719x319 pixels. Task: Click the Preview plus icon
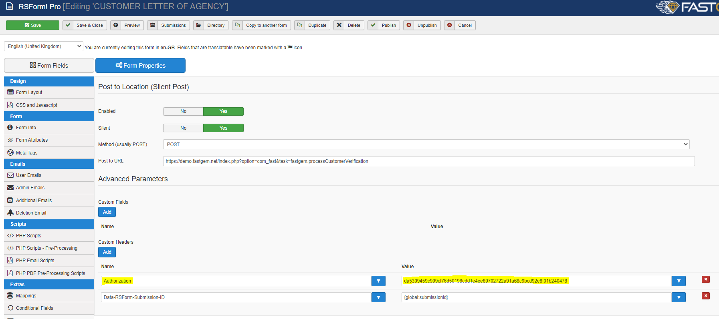click(x=116, y=25)
